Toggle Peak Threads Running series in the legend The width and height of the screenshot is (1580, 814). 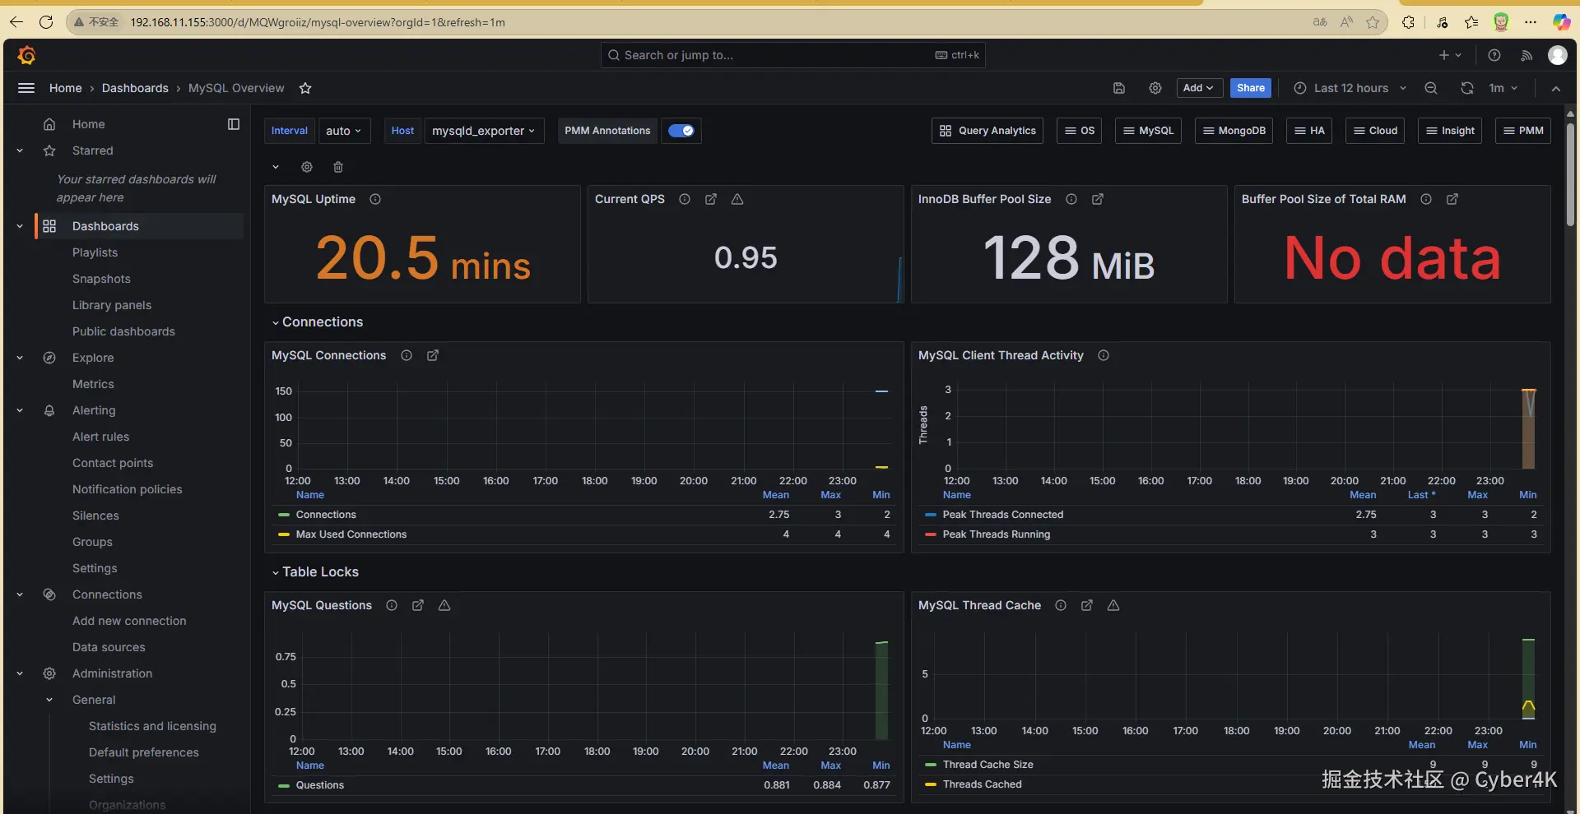point(996,534)
